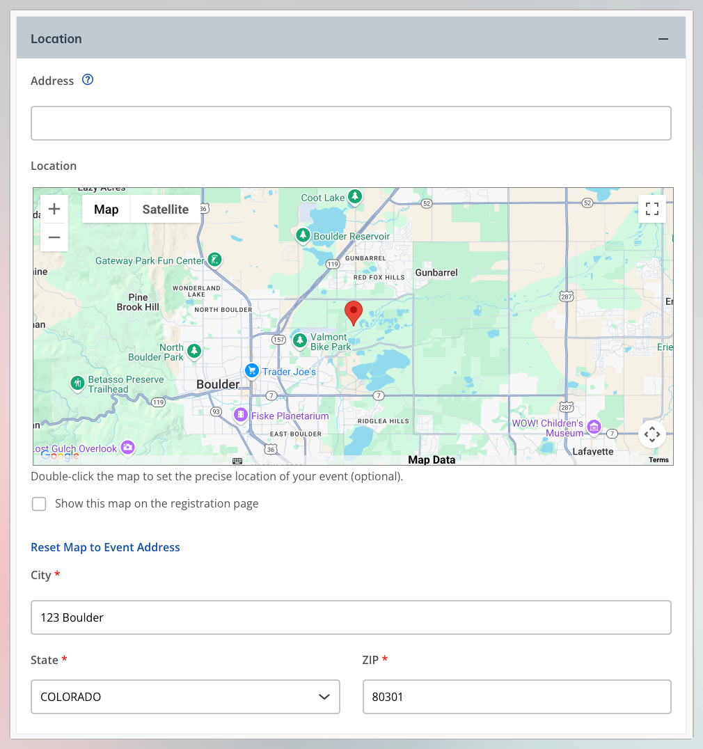
Task: Open map Terms link
Action: [658, 460]
